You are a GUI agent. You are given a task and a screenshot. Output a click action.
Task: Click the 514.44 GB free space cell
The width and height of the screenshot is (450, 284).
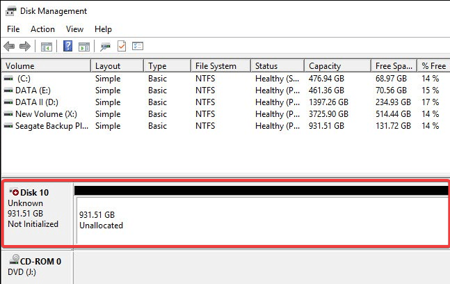click(x=393, y=114)
